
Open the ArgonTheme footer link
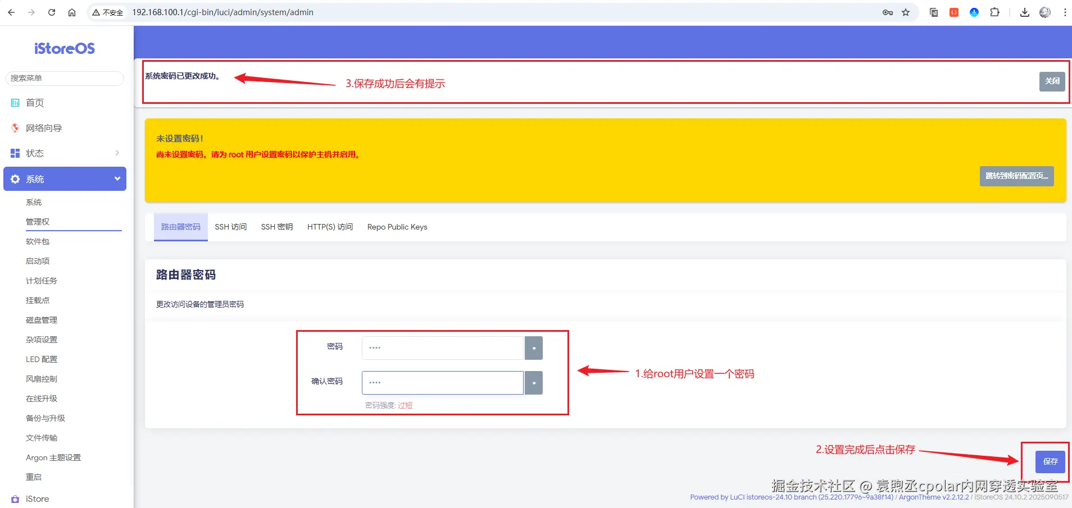coord(933,497)
